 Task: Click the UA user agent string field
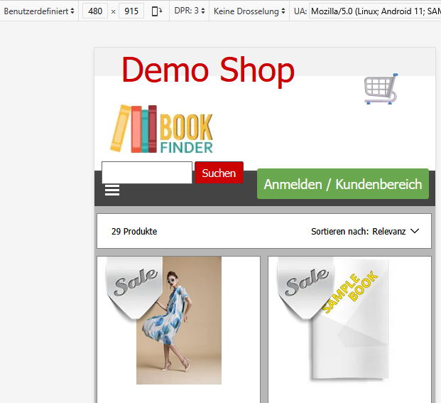coord(375,11)
